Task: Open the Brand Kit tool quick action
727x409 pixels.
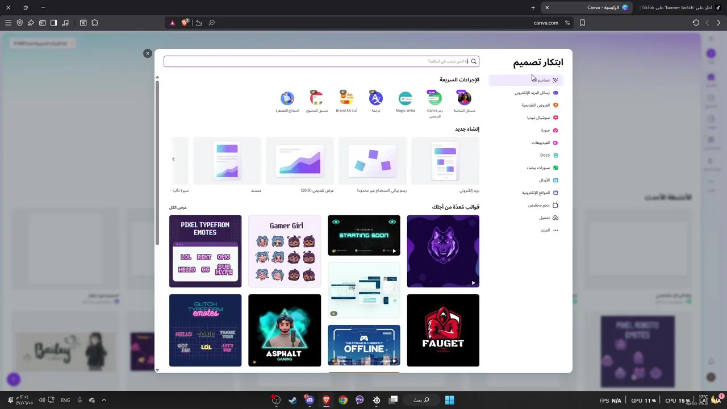Action: (x=346, y=102)
